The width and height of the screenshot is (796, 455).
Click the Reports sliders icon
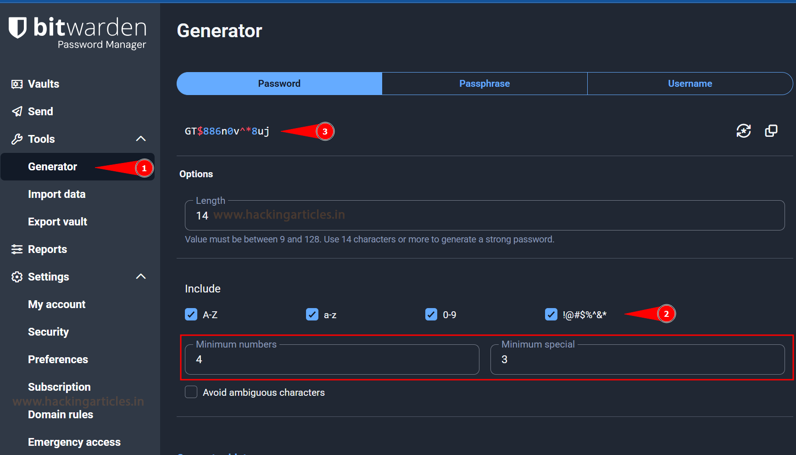point(17,249)
